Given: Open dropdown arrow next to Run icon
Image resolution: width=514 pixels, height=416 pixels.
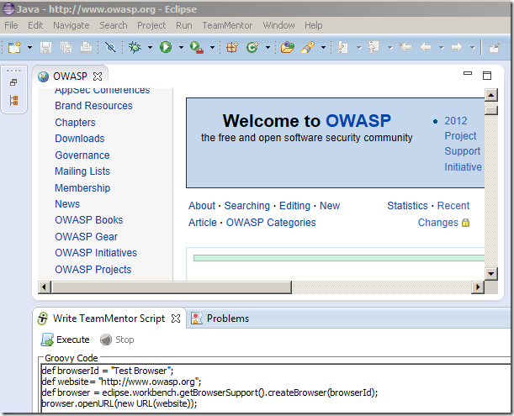Looking at the screenshot, I should [181, 48].
